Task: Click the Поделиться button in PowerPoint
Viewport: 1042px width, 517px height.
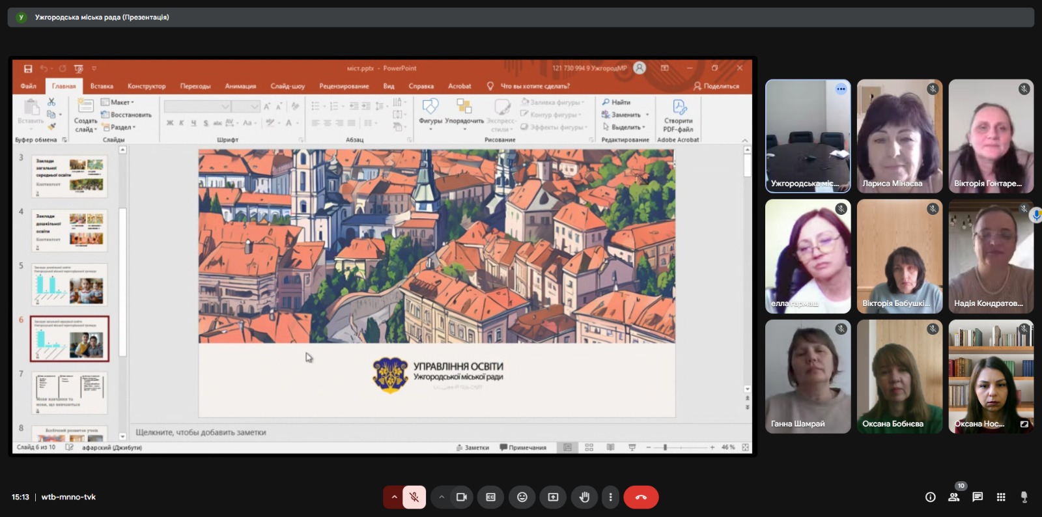Action: (x=716, y=86)
